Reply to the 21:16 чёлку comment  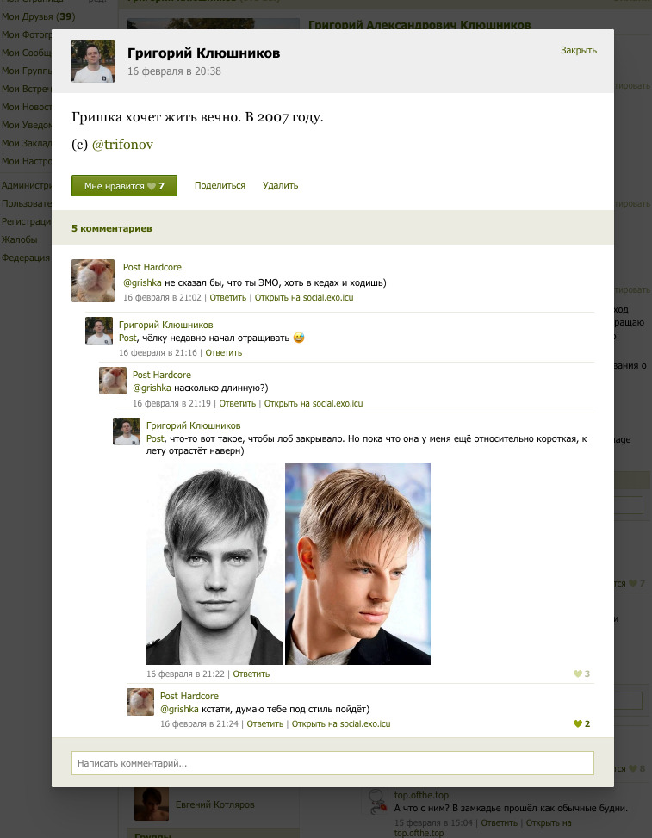[223, 352]
